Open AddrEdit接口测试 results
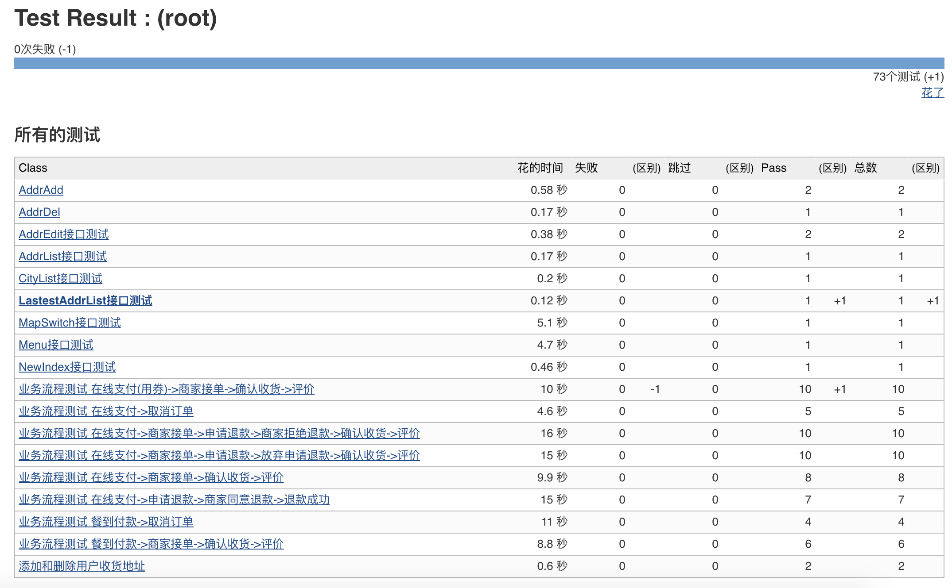 coord(63,234)
